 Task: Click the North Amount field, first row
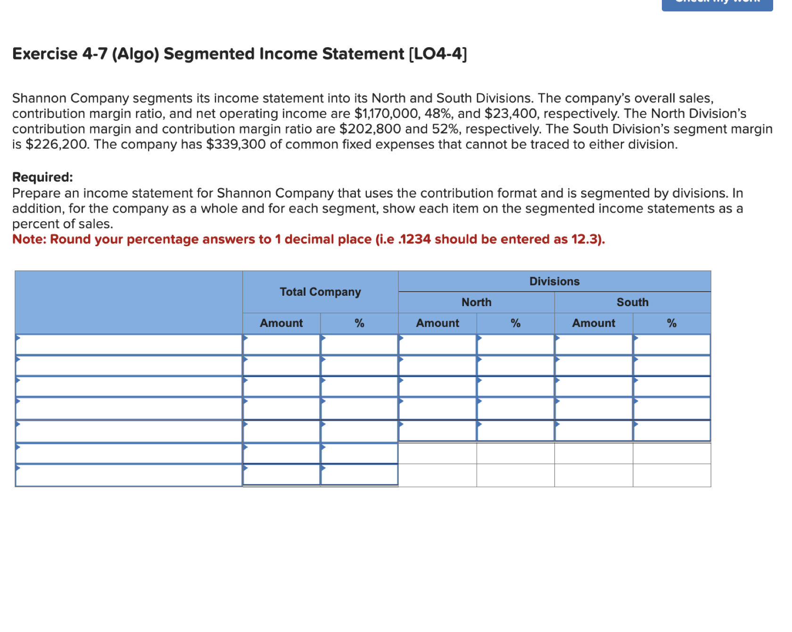pyautogui.click(x=437, y=345)
